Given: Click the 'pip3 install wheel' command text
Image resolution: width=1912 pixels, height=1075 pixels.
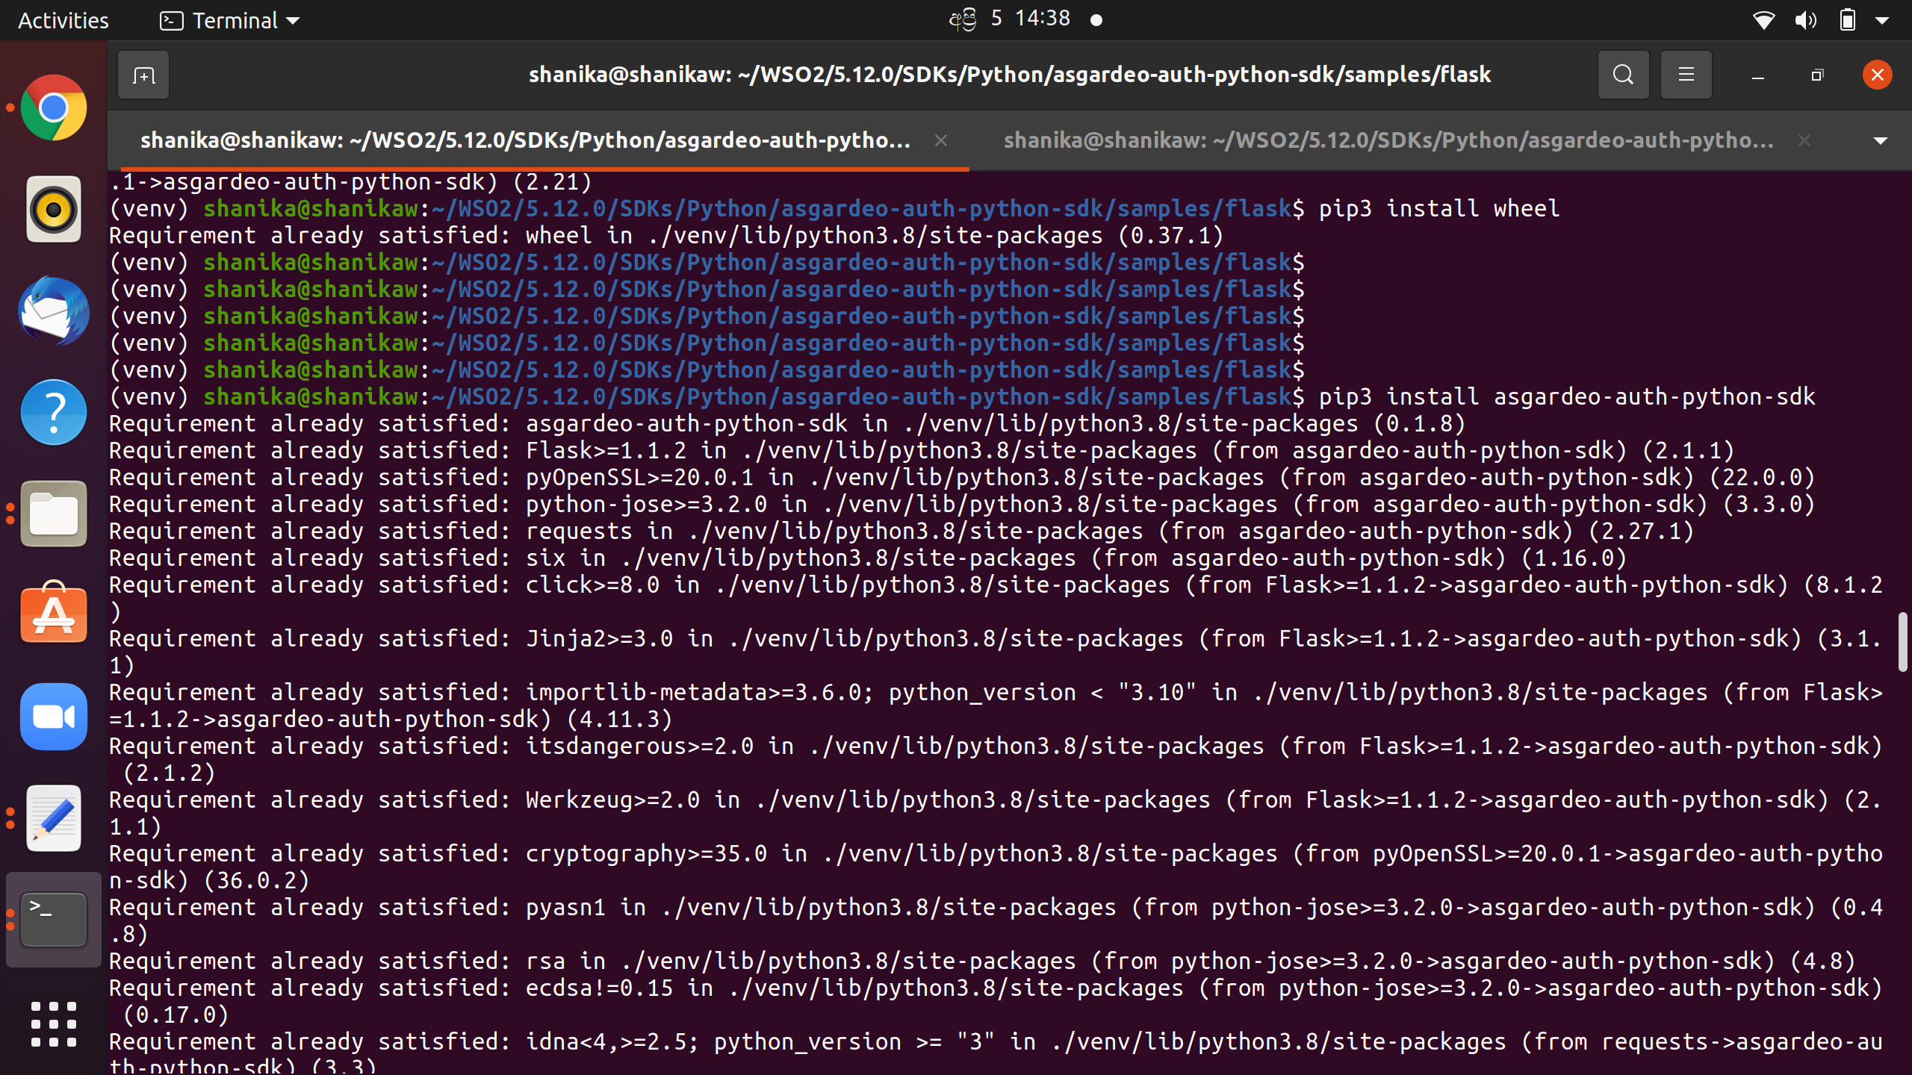Looking at the screenshot, I should (x=1439, y=208).
